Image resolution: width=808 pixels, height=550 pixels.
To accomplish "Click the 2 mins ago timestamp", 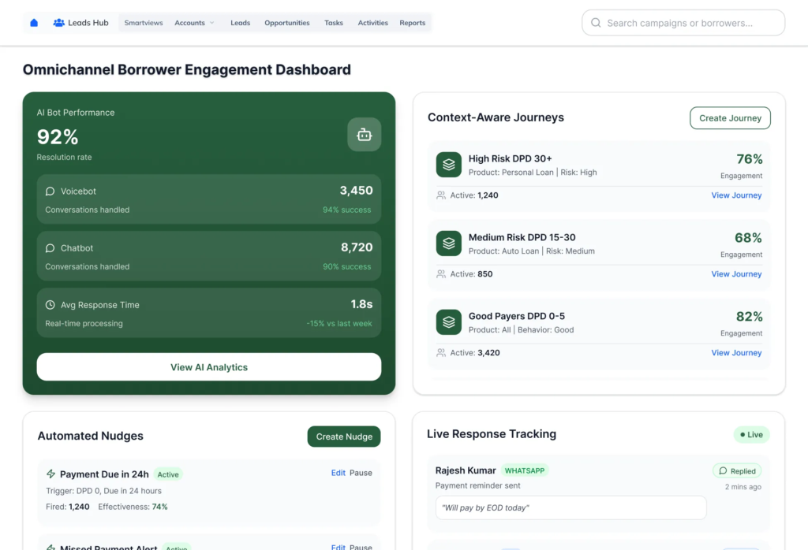I will [x=743, y=487].
